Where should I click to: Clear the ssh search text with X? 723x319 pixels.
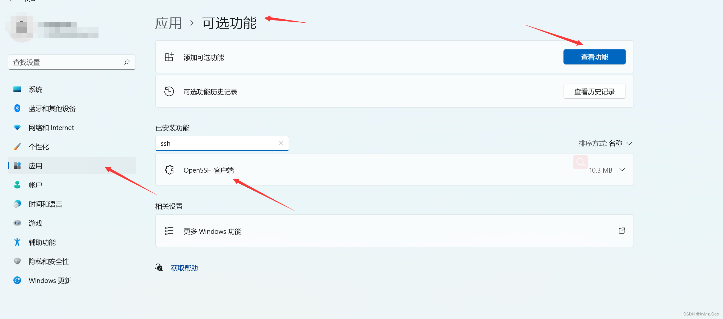tap(281, 143)
